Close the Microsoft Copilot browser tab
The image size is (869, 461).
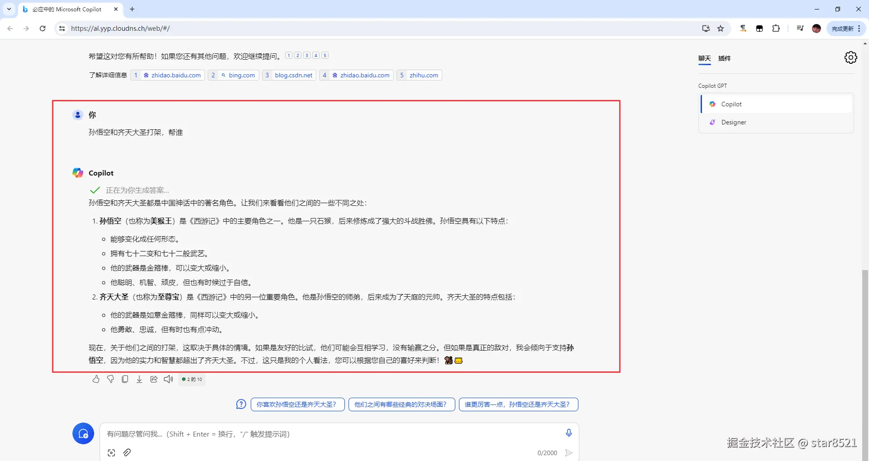(116, 9)
